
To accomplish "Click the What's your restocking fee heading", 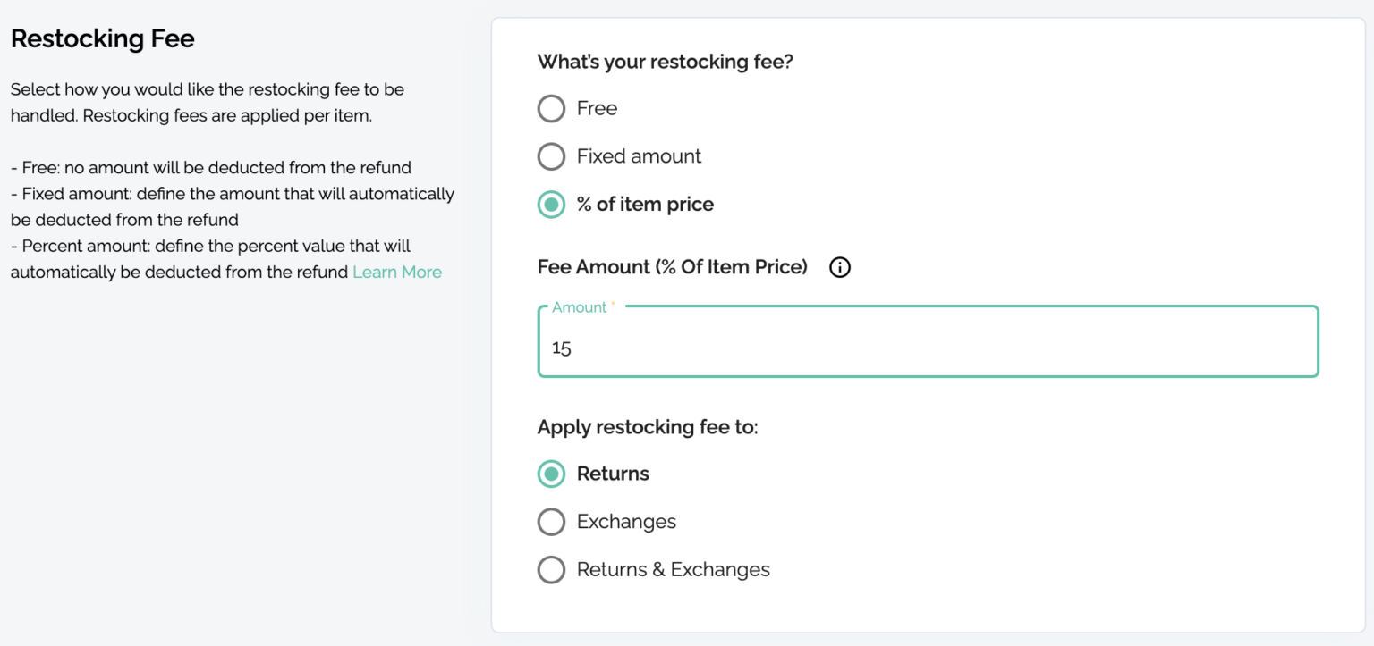I will pyautogui.click(x=665, y=62).
